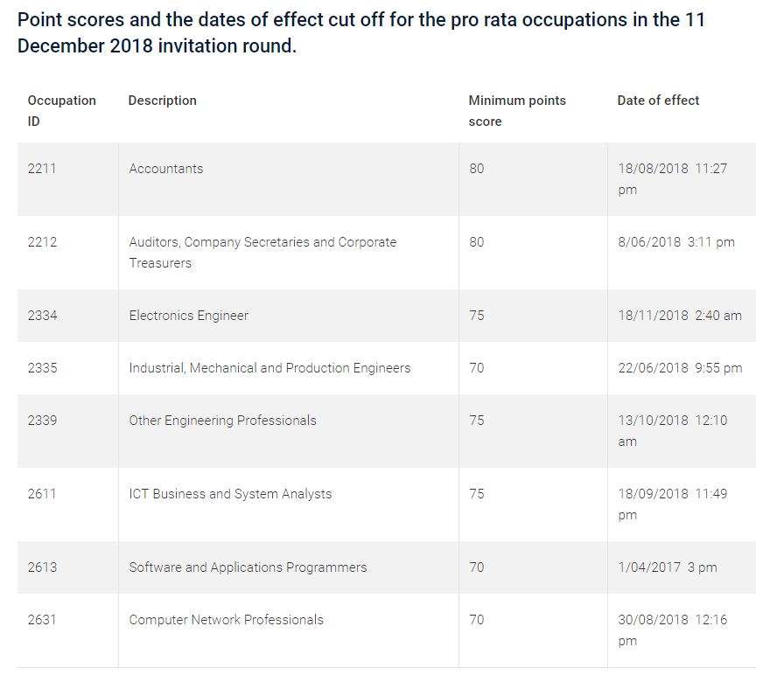Click occupation ID 2339
770x675 pixels.
[42, 421]
